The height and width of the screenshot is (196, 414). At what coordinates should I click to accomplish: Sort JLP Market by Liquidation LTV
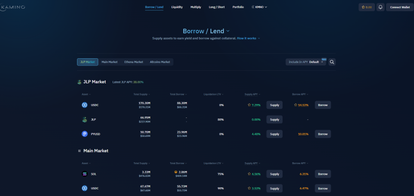(214, 94)
